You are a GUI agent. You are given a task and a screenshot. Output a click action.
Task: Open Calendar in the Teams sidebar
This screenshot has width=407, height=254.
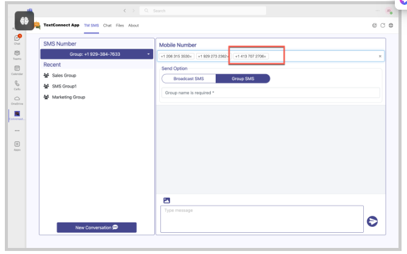coord(17,70)
